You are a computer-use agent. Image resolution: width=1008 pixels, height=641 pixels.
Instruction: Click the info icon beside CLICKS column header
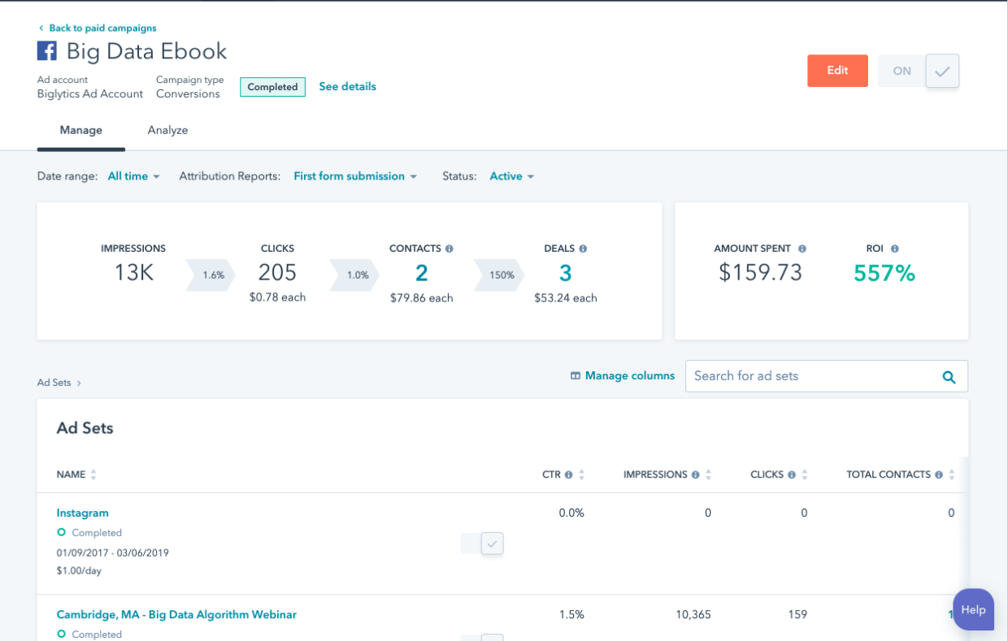[x=792, y=474]
